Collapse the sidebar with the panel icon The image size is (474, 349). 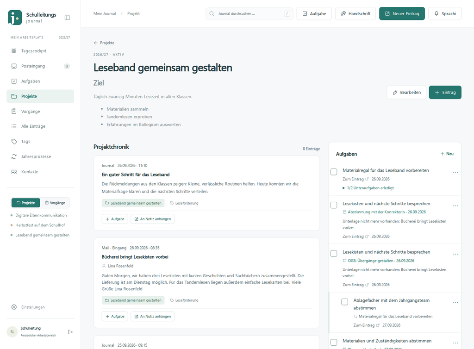(x=68, y=18)
